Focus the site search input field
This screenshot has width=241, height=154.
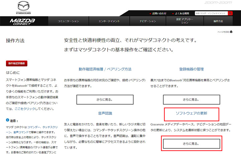coord(211,13)
